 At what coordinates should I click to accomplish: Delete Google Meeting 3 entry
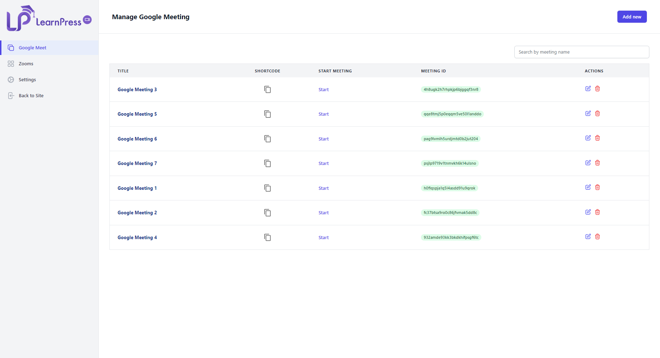(597, 89)
